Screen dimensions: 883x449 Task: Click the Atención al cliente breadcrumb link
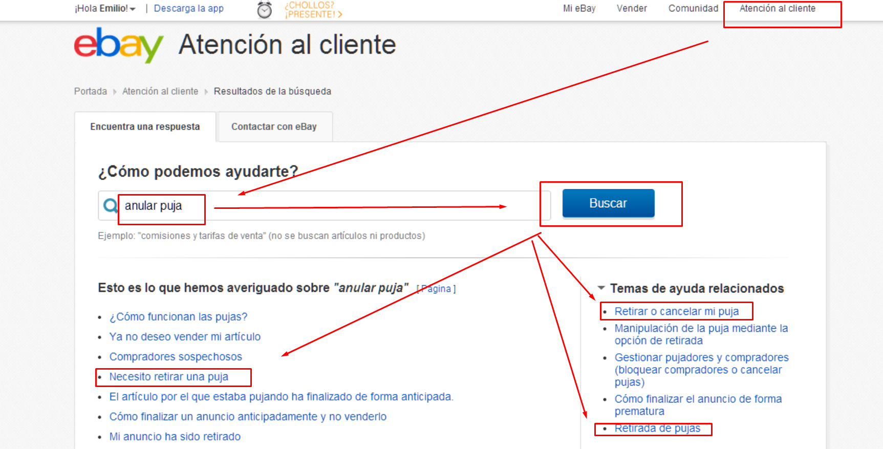pyautogui.click(x=160, y=91)
